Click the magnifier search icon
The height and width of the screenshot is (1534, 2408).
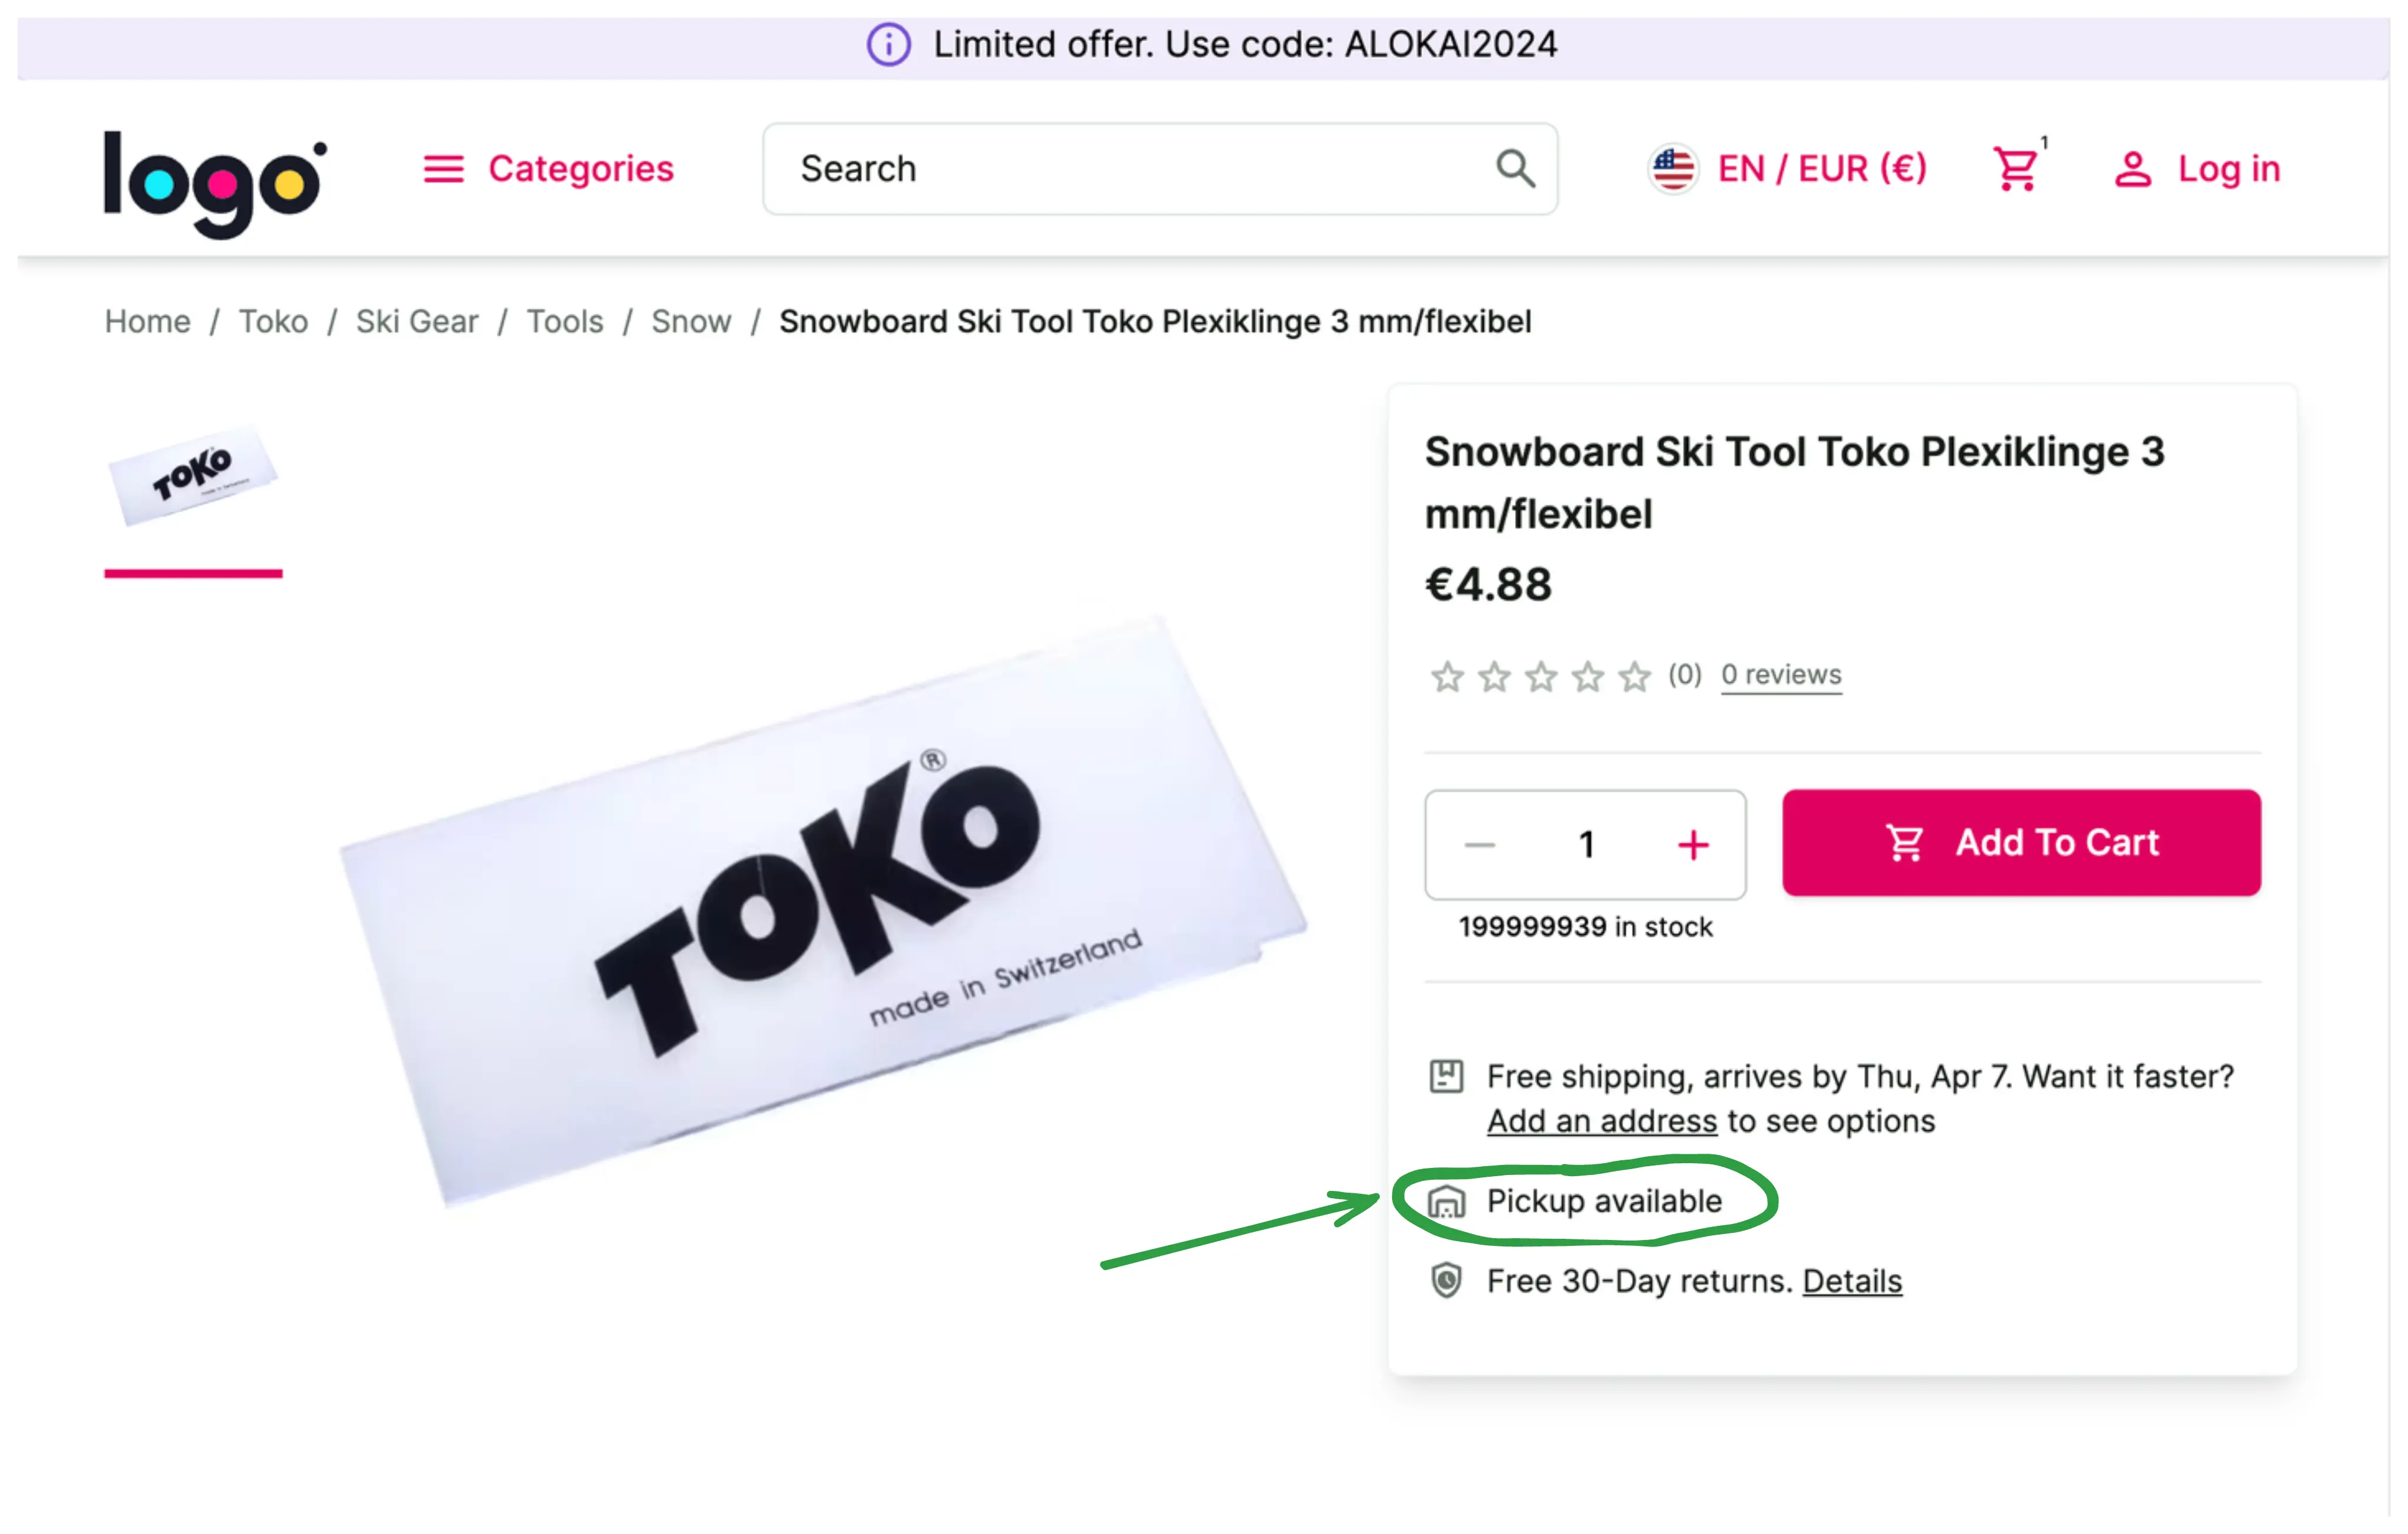point(1515,169)
